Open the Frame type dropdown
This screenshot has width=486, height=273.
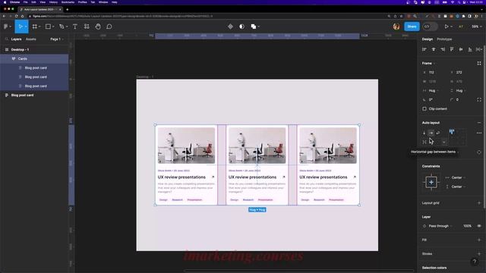(x=428, y=63)
